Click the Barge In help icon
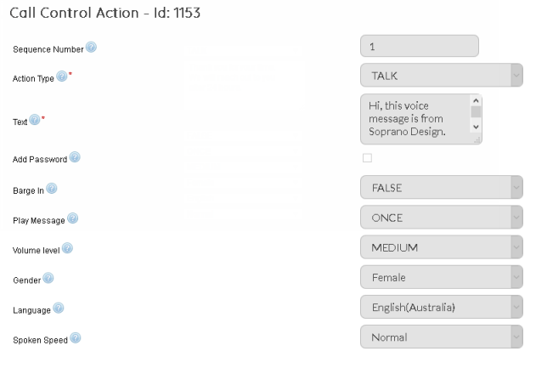Image resolution: width=536 pixels, height=368 pixels. 52,188
